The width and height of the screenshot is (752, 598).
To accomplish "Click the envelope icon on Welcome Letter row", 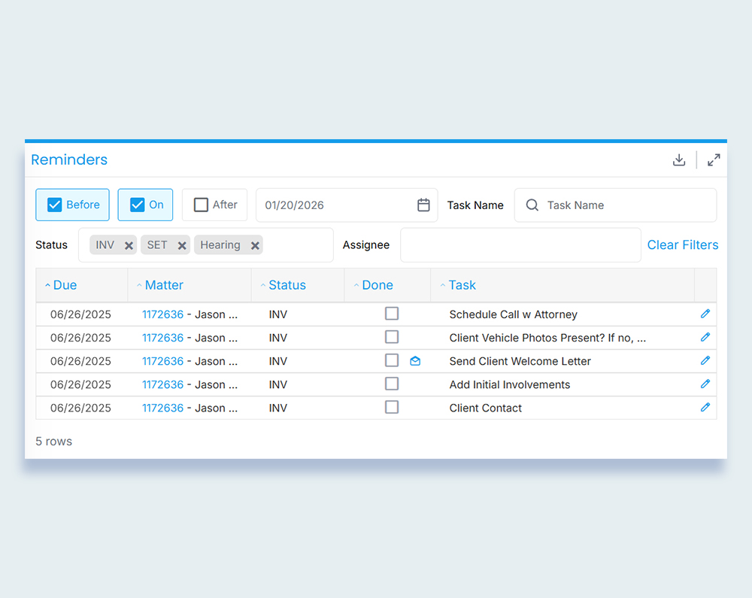I will tap(415, 361).
